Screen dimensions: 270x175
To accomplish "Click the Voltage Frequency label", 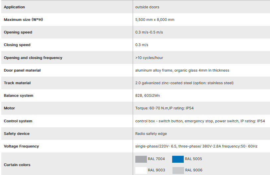I will [21, 146].
